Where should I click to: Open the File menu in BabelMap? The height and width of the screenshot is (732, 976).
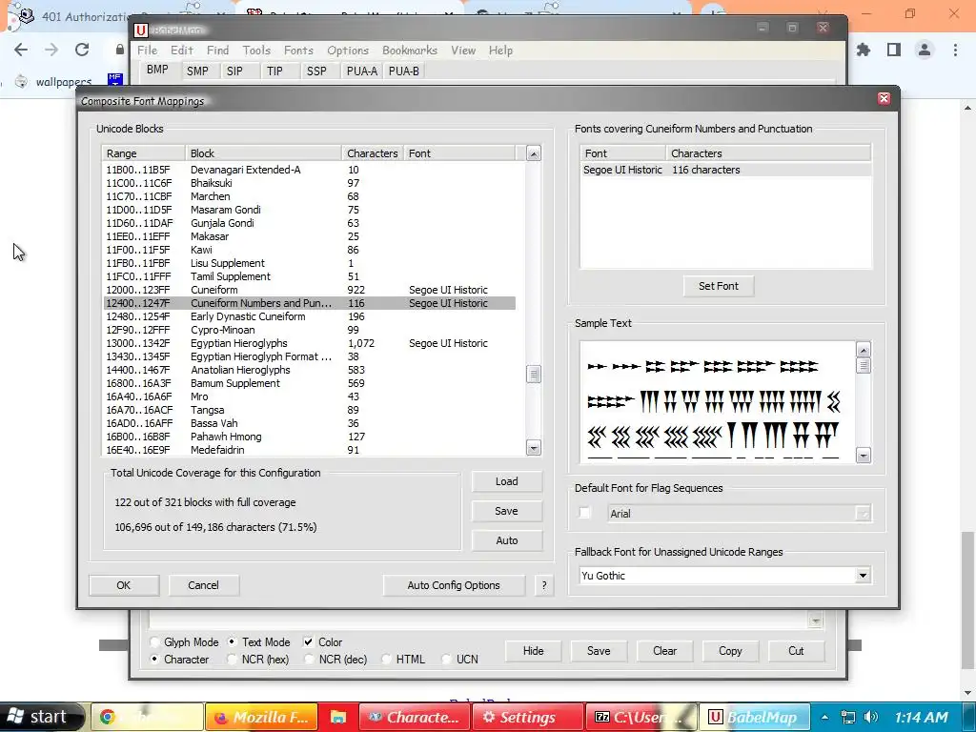[147, 51]
